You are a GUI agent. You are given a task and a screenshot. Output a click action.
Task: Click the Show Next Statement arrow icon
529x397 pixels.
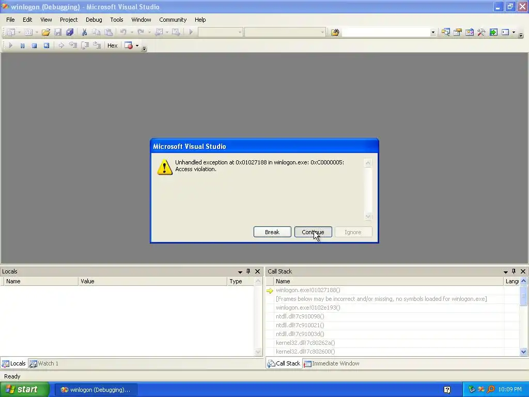tap(61, 45)
